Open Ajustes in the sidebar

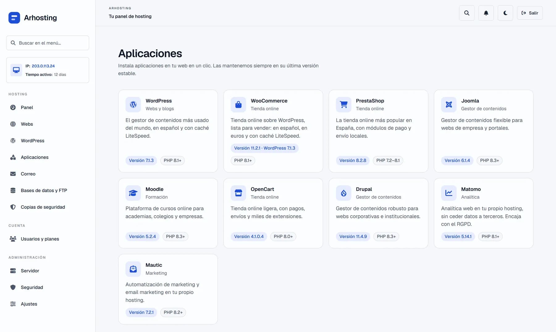click(48, 304)
